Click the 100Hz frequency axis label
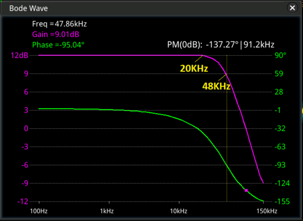The height and width of the screenshot is (221, 303). pyautogui.click(x=39, y=211)
